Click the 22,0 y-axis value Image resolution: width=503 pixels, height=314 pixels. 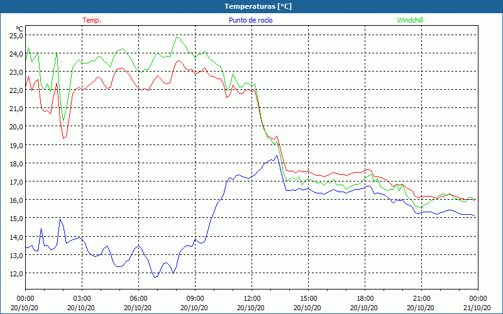[x=16, y=90]
